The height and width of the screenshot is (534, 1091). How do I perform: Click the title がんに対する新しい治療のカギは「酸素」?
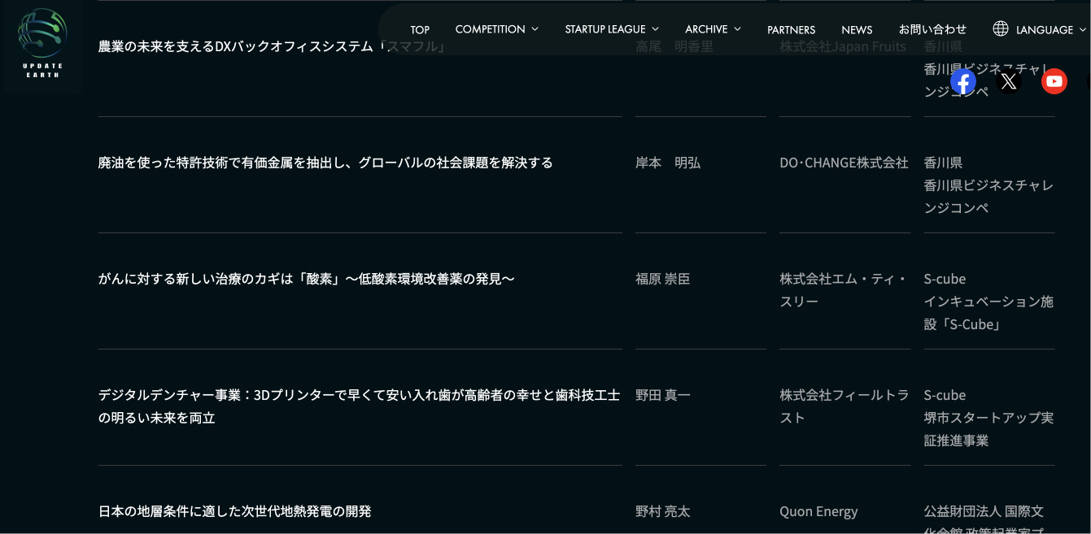point(307,279)
